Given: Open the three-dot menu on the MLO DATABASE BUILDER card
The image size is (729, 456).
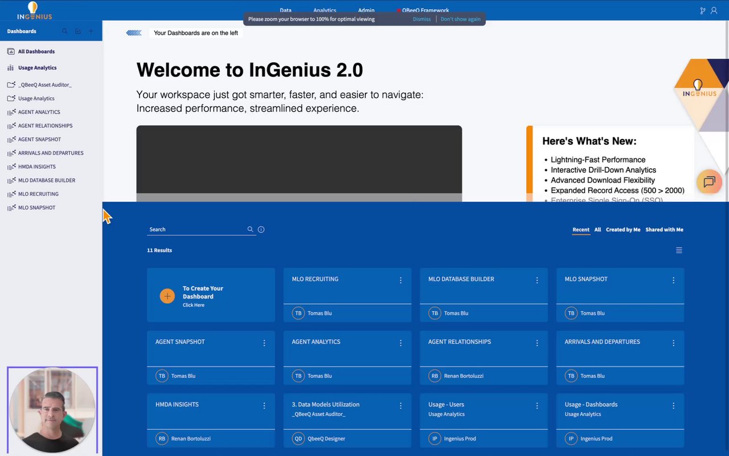Looking at the screenshot, I should [x=537, y=280].
